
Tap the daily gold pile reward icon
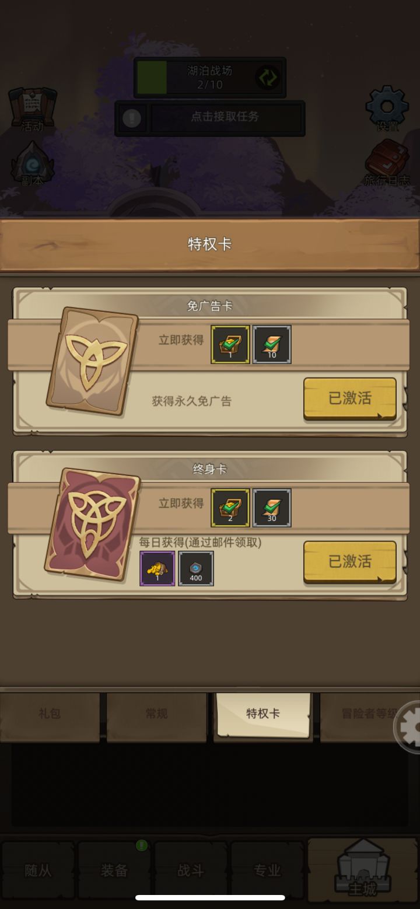pyautogui.click(x=157, y=568)
